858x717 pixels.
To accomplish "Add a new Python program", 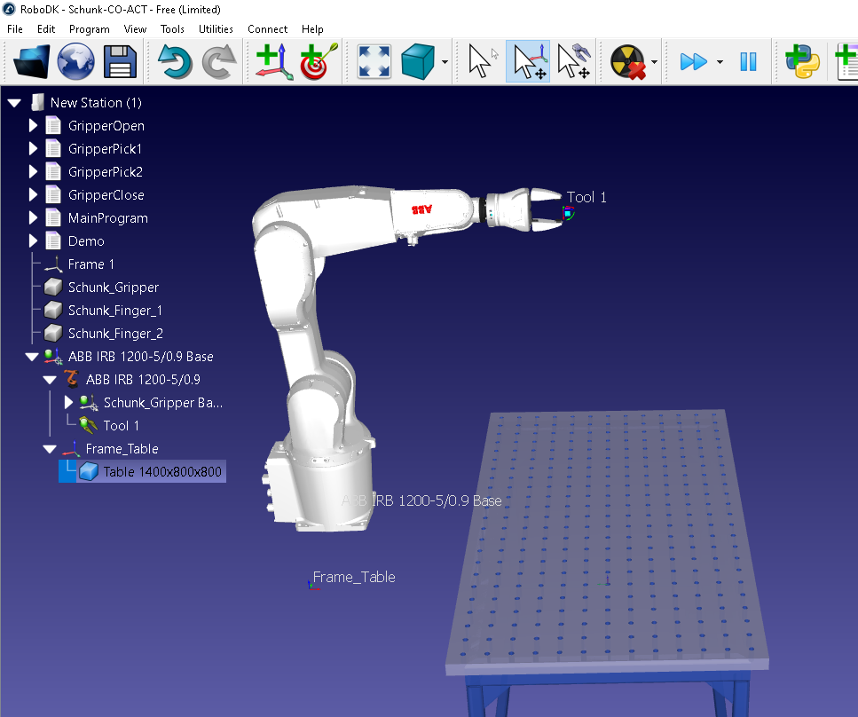I will tap(802, 61).
